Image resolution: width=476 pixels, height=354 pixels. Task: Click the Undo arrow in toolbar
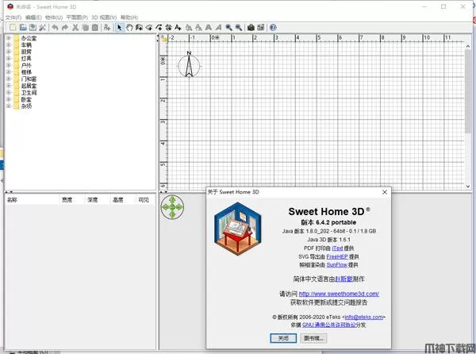click(x=54, y=27)
